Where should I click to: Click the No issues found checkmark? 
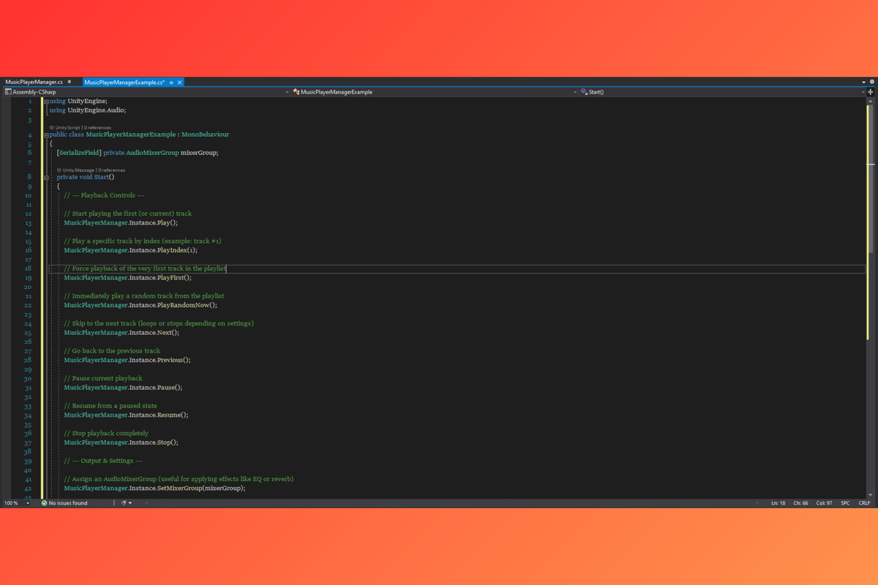(x=44, y=503)
